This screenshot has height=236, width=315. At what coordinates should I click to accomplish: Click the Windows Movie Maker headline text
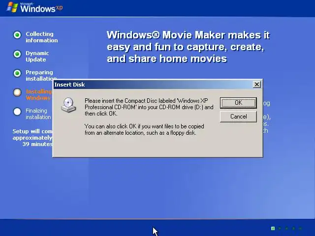(188, 47)
